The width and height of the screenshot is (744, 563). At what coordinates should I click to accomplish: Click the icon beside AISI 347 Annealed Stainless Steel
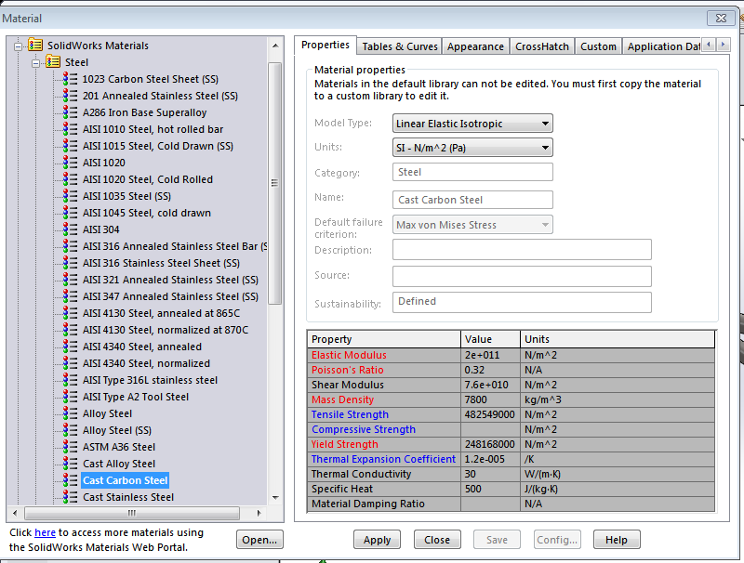(71, 295)
